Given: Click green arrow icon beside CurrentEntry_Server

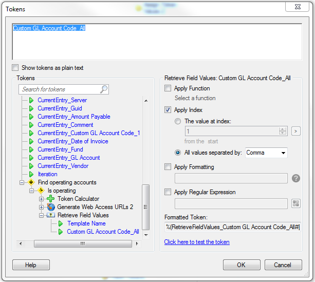Looking at the screenshot, I should point(31,100).
